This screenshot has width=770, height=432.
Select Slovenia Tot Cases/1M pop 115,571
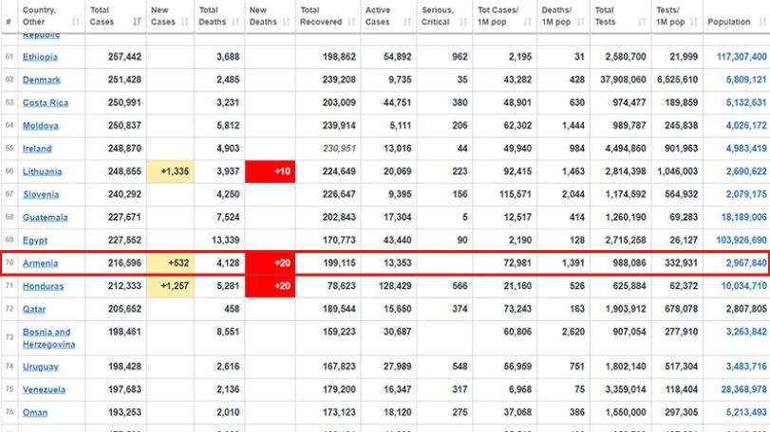pos(516,195)
